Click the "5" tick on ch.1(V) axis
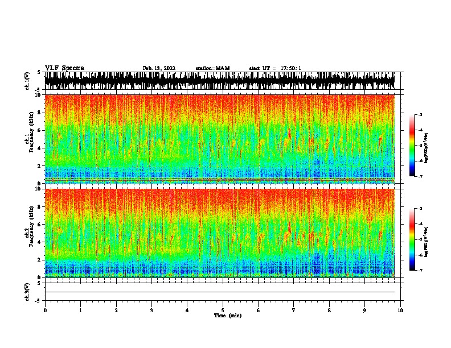The height and width of the screenshot is (348, 451). [39, 72]
